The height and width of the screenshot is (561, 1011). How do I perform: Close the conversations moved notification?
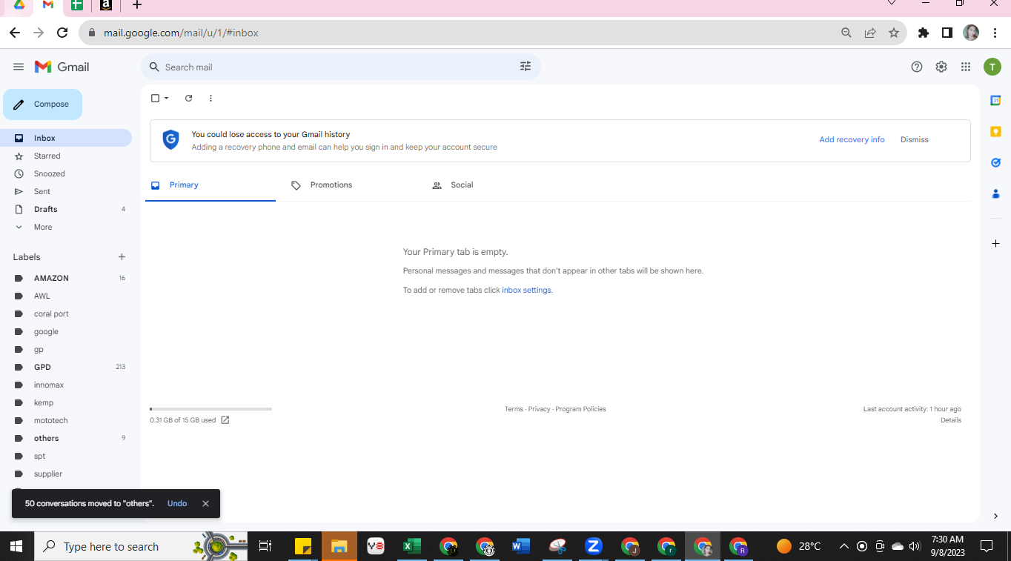click(205, 503)
